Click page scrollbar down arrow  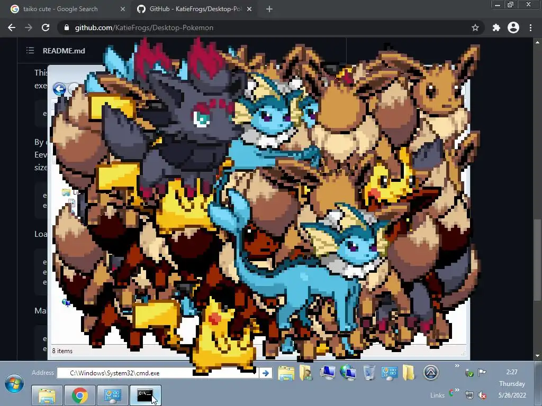click(x=538, y=356)
